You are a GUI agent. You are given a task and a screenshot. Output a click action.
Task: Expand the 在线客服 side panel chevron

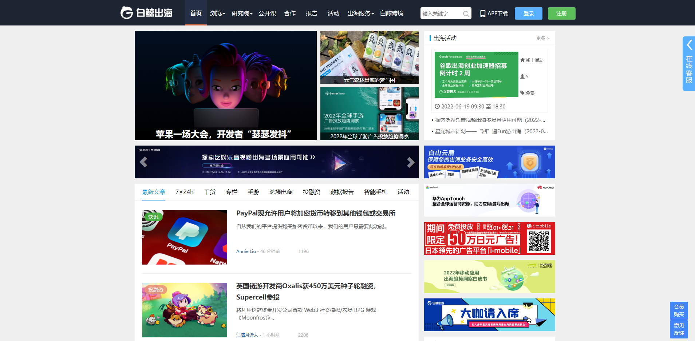click(x=689, y=45)
